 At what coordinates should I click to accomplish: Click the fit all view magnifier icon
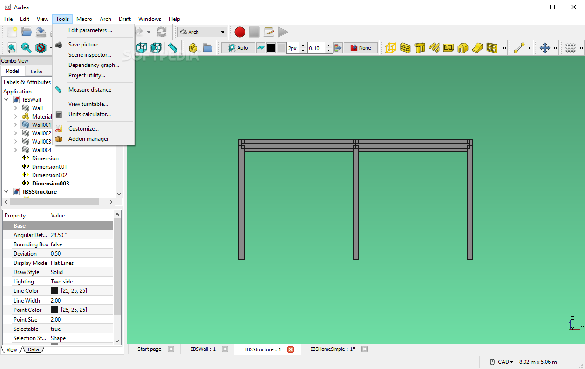(12, 48)
